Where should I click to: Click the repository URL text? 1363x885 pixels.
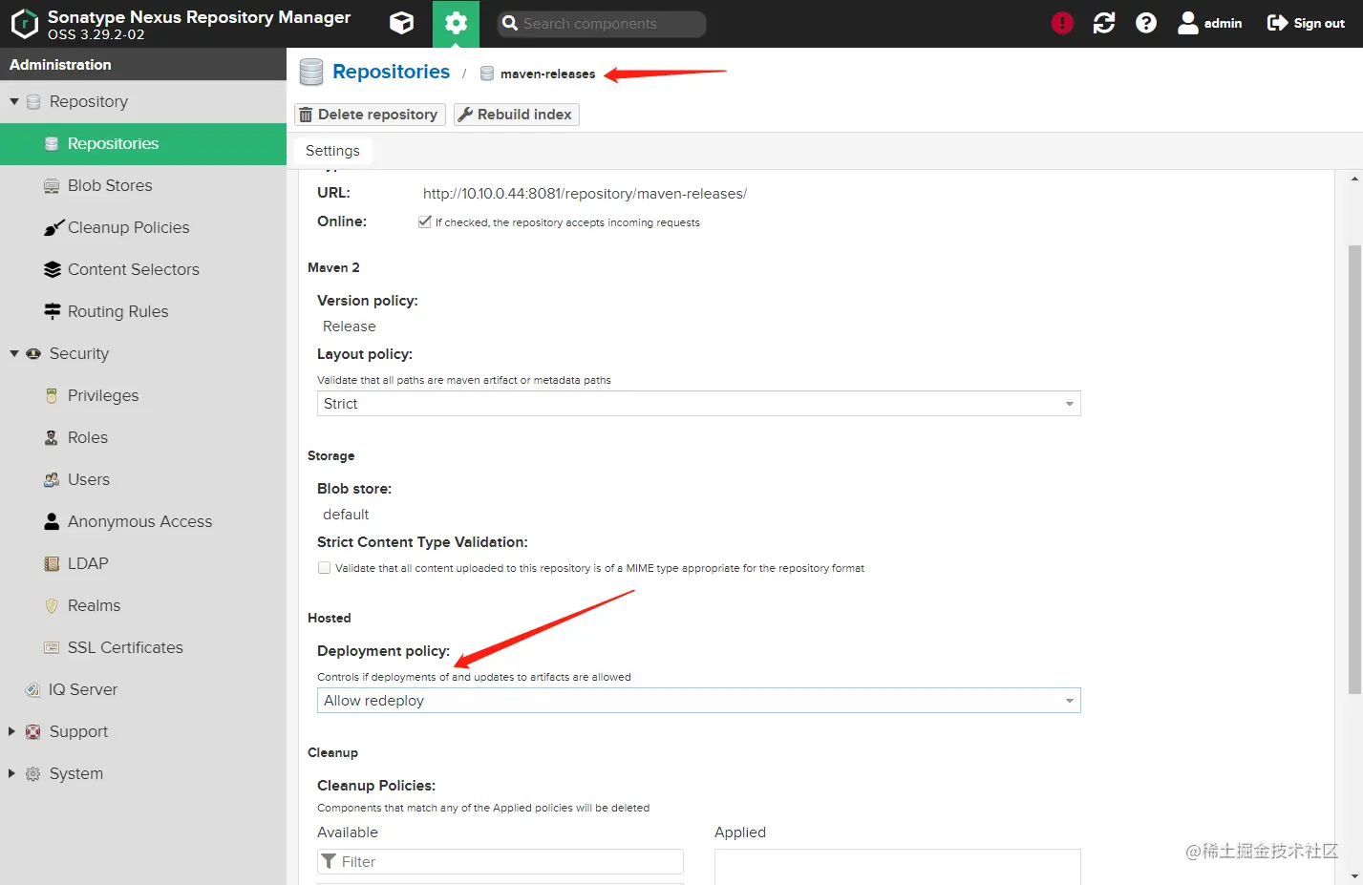(585, 194)
